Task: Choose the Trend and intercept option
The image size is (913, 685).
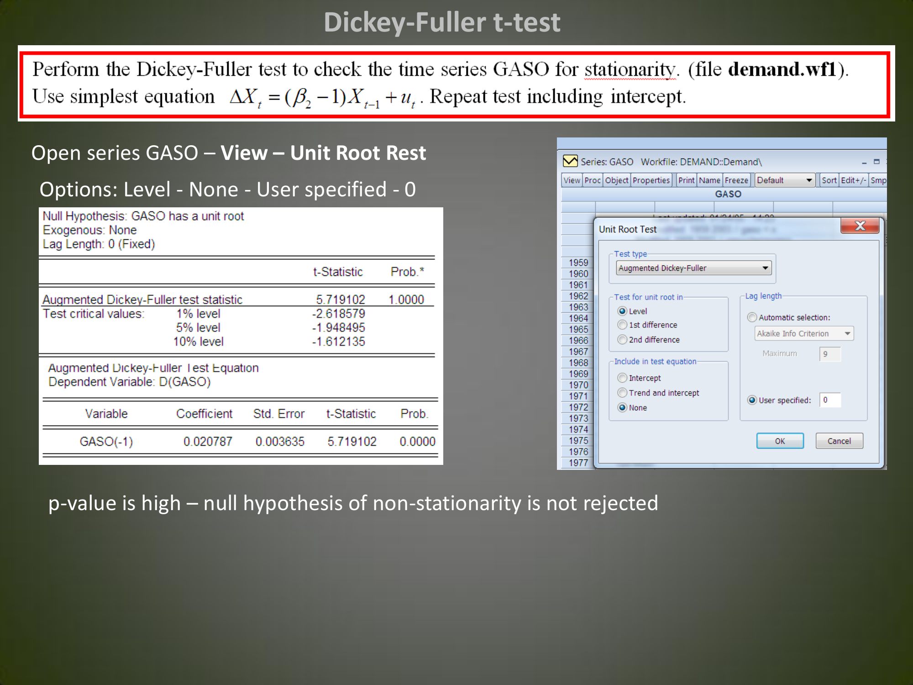Action: click(622, 393)
